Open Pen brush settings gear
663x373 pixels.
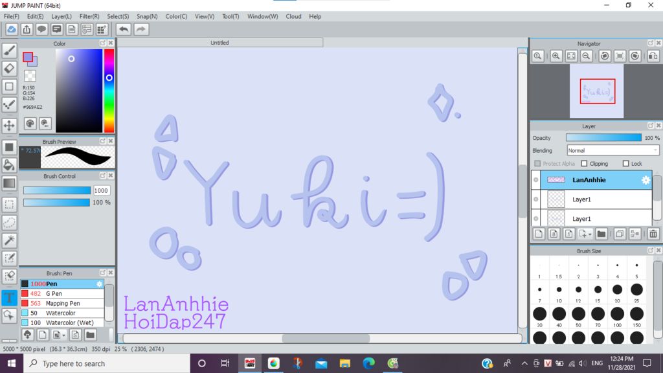point(99,284)
